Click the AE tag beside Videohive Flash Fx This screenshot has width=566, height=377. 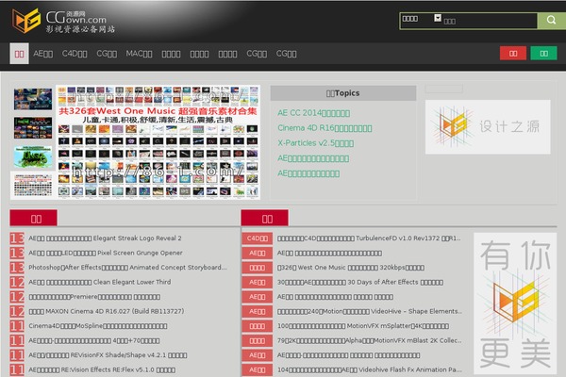coord(257,369)
